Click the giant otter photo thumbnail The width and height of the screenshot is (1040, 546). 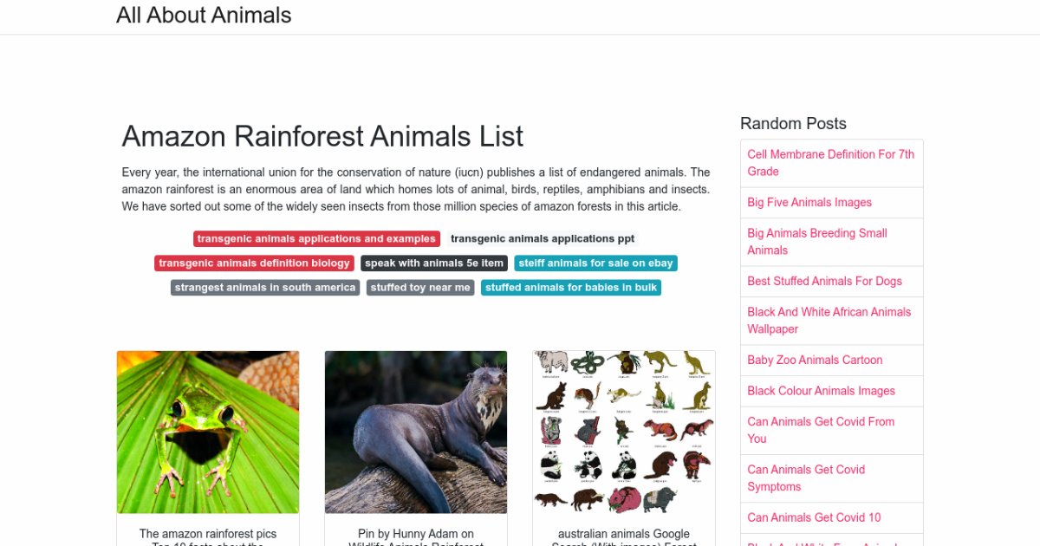[416, 432]
